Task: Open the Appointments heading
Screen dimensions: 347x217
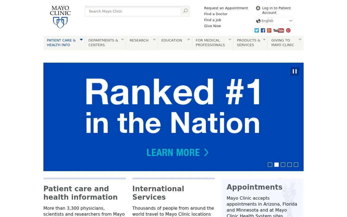Action: point(255,187)
